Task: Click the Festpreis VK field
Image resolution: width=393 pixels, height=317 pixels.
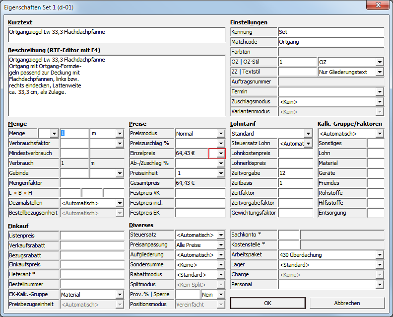Action: 200,193
